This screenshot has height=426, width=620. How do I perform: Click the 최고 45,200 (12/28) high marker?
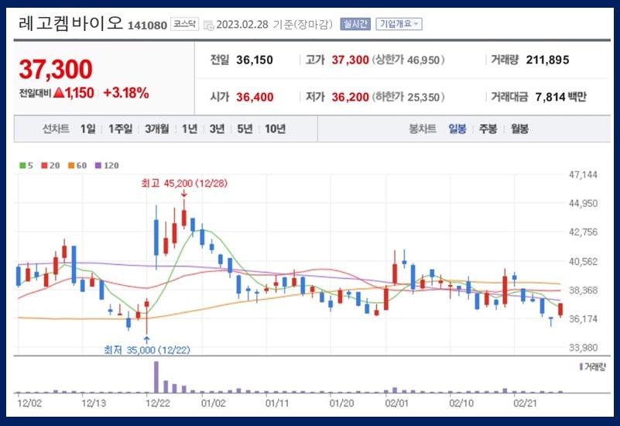pos(184,183)
